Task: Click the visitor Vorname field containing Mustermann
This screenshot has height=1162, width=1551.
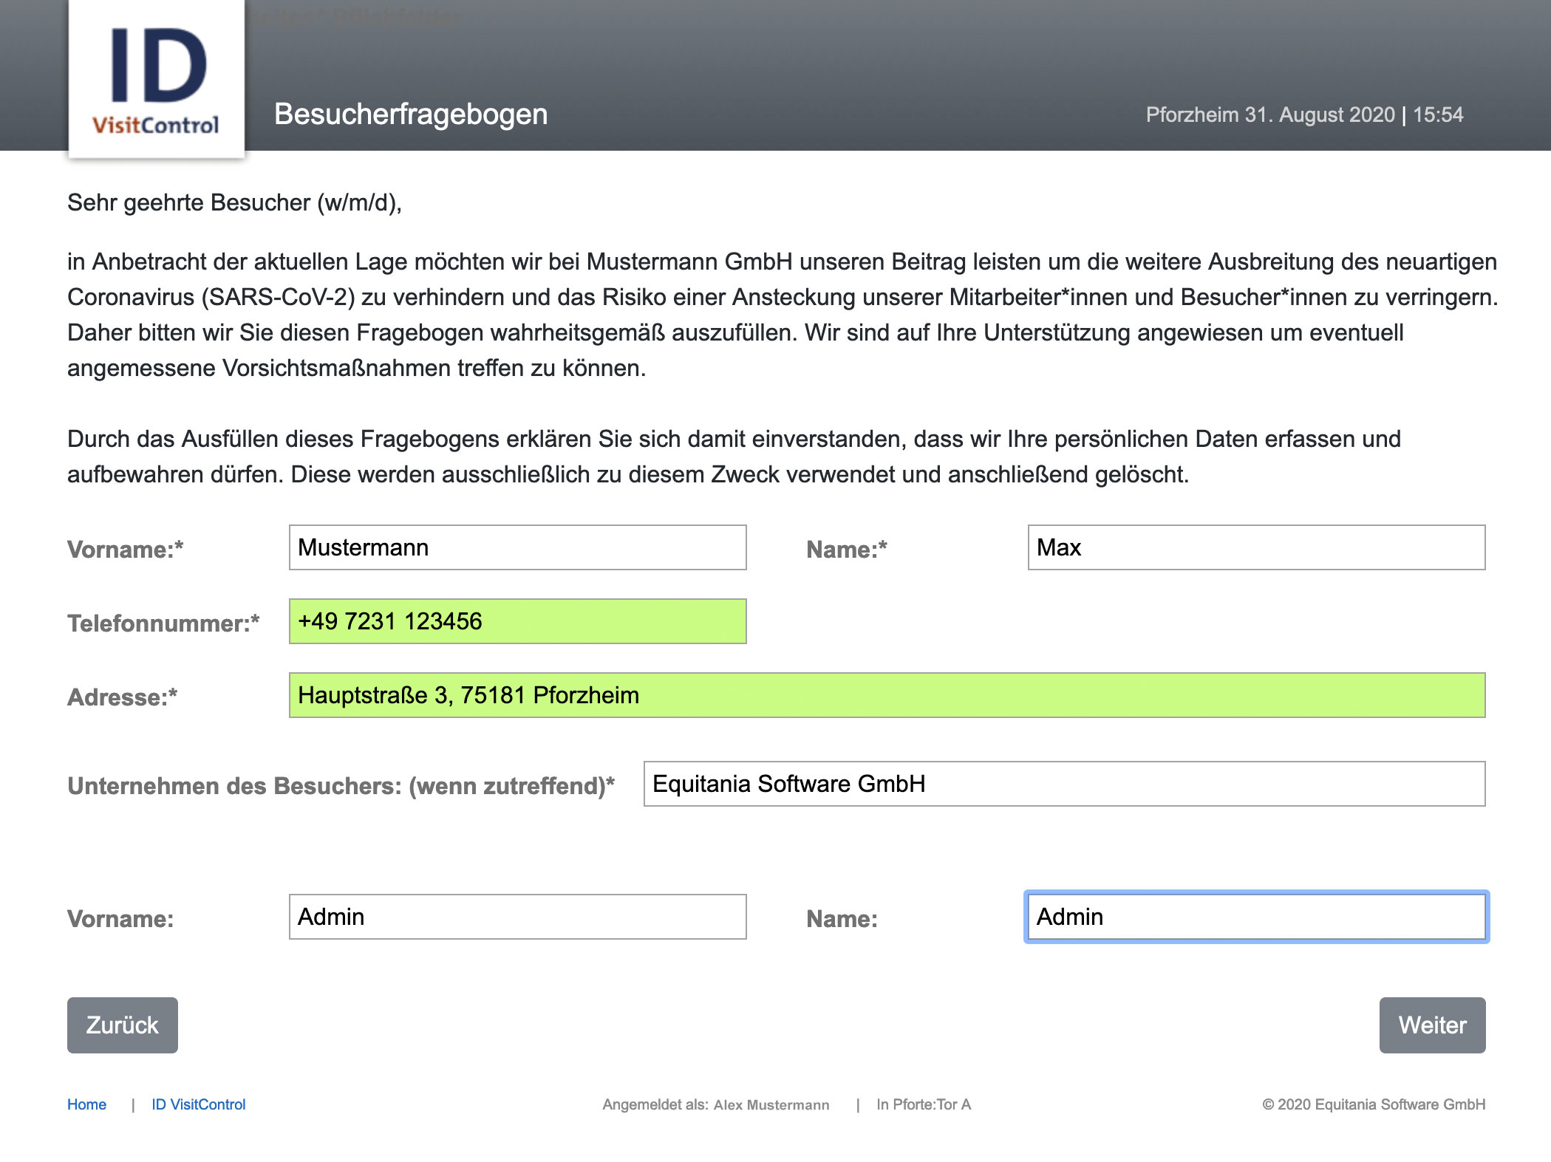Action: pos(517,547)
